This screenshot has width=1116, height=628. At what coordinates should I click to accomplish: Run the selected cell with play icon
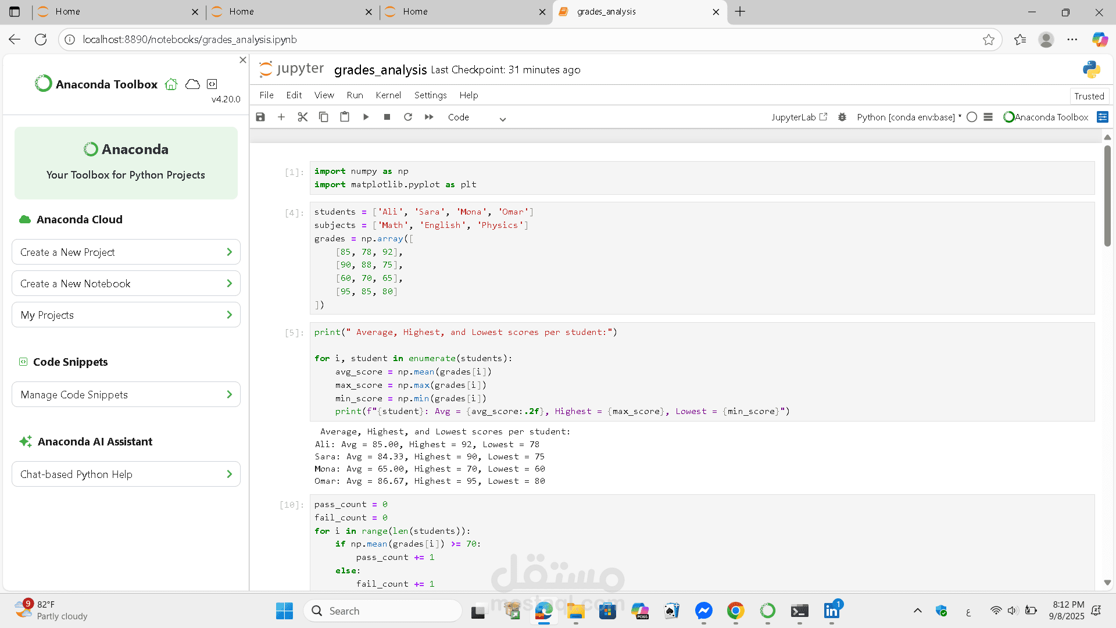coord(366,117)
